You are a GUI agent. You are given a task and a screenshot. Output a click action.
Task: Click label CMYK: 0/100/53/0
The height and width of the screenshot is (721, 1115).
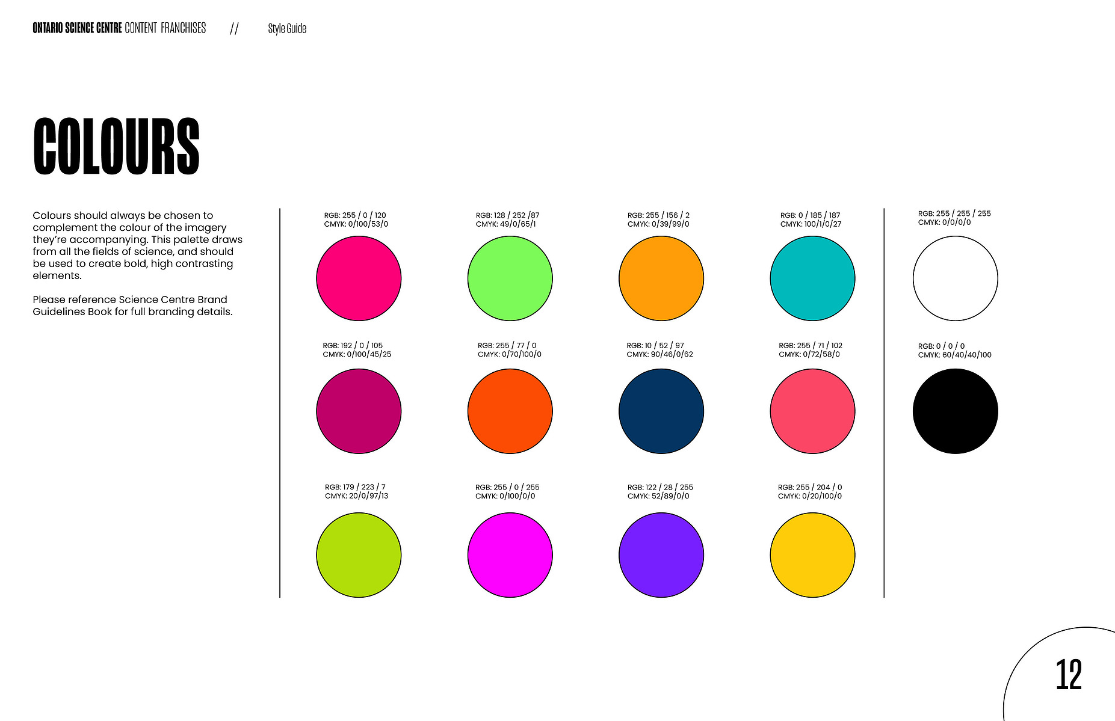[x=356, y=224]
